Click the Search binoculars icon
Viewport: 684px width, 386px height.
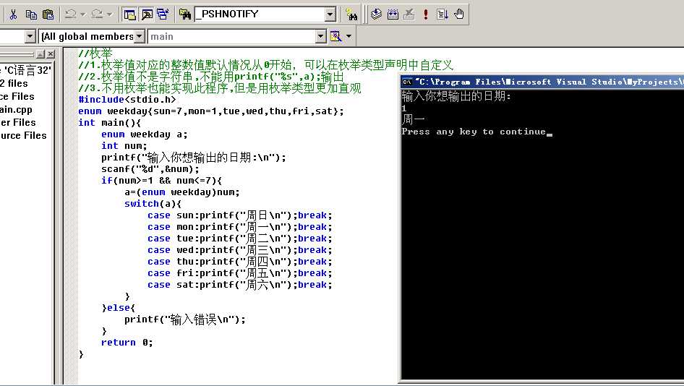(351, 14)
